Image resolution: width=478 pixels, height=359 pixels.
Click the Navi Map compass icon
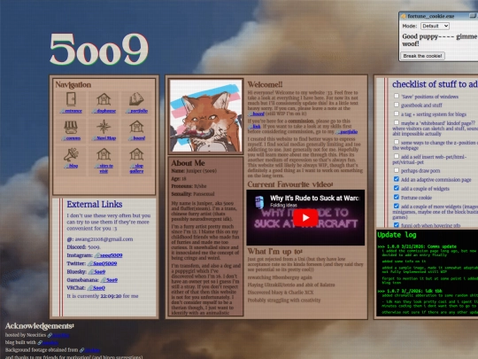pyautogui.click(x=104, y=127)
